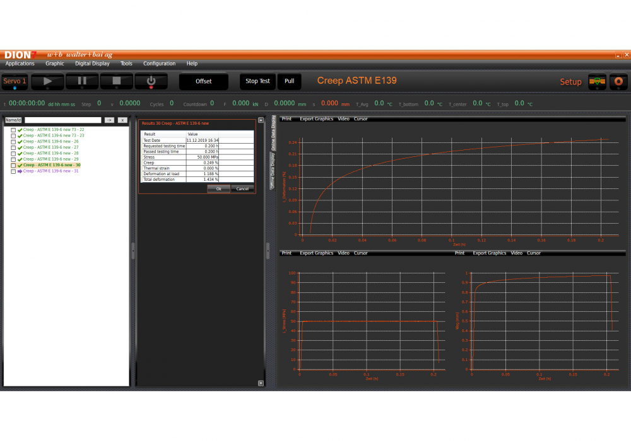Tick checkbox for Creep ASTM E 139-6 new - 28
This screenshot has width=631, height=441.
point(13,154)
